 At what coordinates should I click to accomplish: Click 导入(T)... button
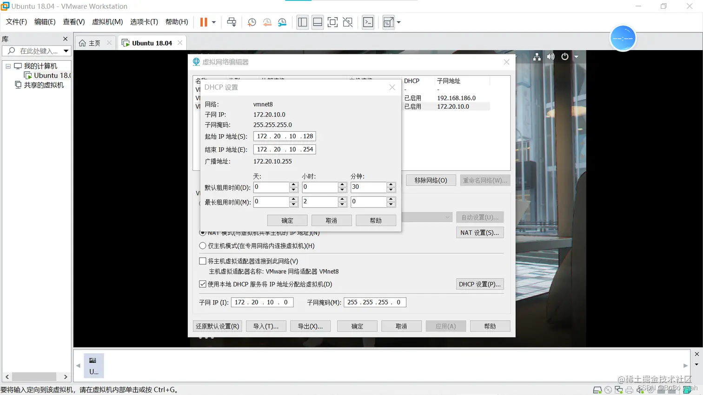coord(266,326)
